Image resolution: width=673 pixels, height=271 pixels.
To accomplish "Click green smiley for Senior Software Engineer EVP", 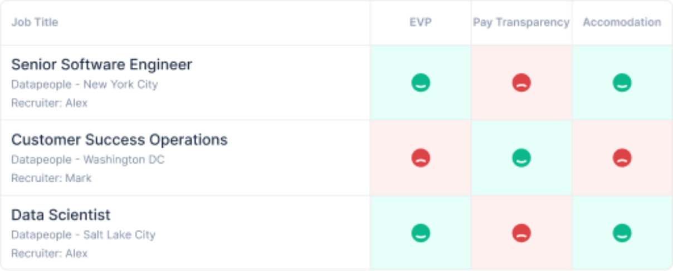I will click(x=421, y=83).
